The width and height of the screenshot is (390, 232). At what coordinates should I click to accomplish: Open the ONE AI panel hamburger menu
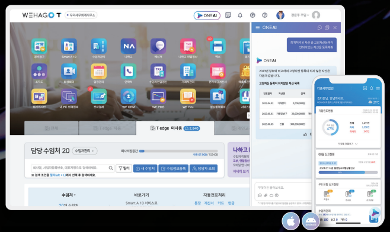[258, 28]
